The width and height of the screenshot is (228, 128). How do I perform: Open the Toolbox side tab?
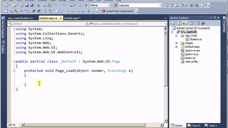click(3, 47)
